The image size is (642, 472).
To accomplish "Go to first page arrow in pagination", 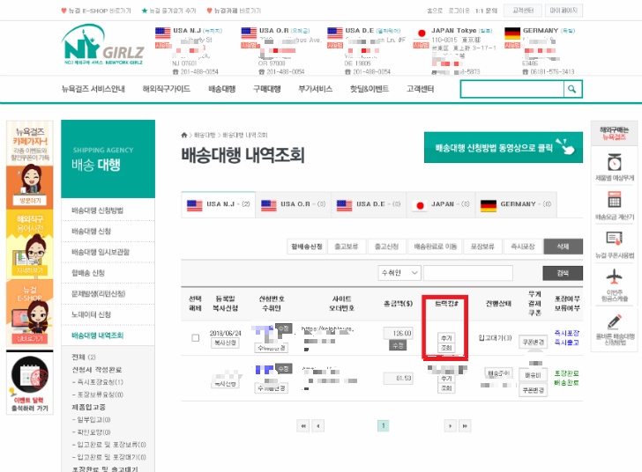I will [x=303, y=426].
